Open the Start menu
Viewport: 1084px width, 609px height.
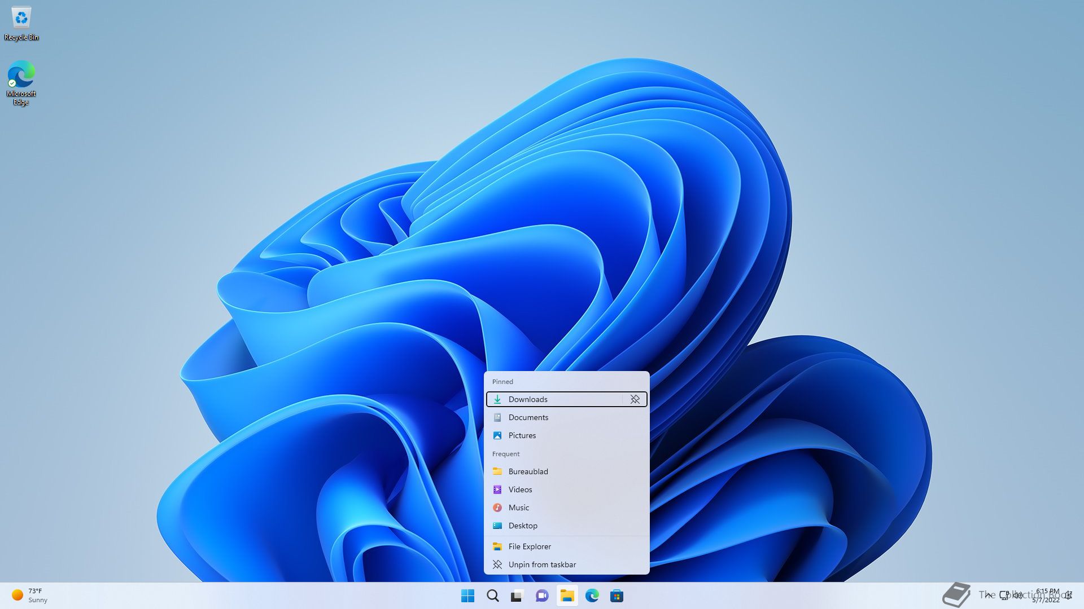coord(467,595)
